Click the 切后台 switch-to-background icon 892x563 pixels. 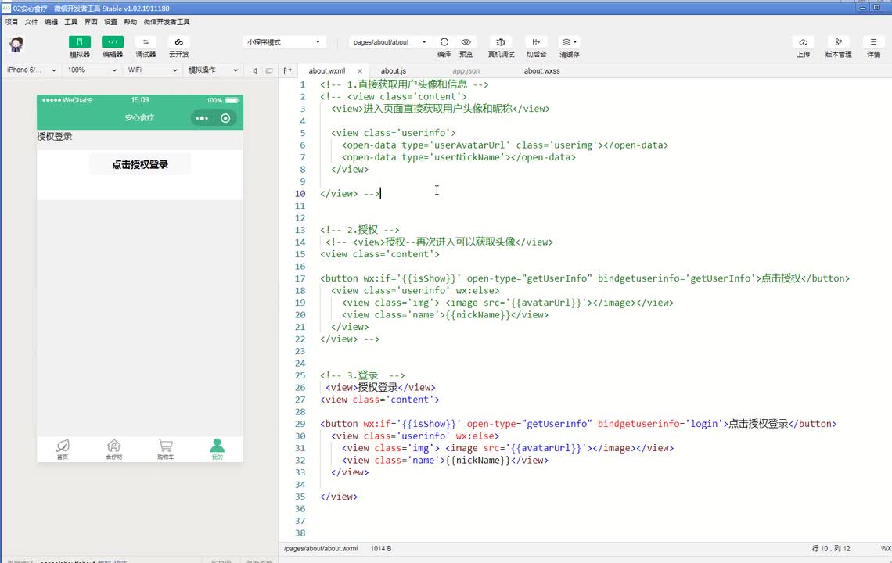[x=535, y=42]
